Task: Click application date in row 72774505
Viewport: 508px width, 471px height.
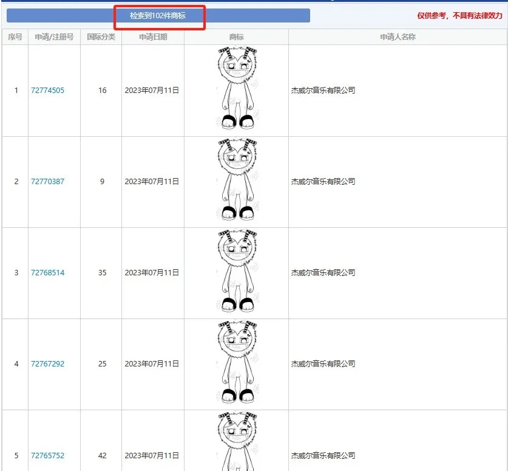Action: tap(152, 90)
